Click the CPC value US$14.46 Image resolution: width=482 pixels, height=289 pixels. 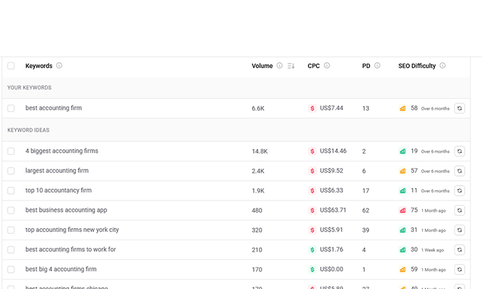pos(333,151)
